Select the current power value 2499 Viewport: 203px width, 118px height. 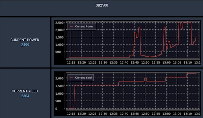point(25,45)
